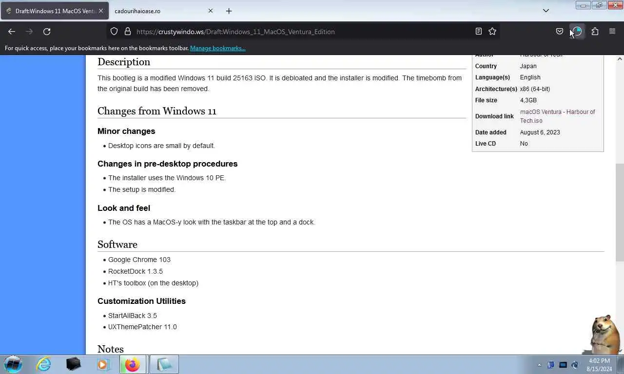Go back to the previous page
This screenshot has width=624, height=374.
tap(12, 32)
